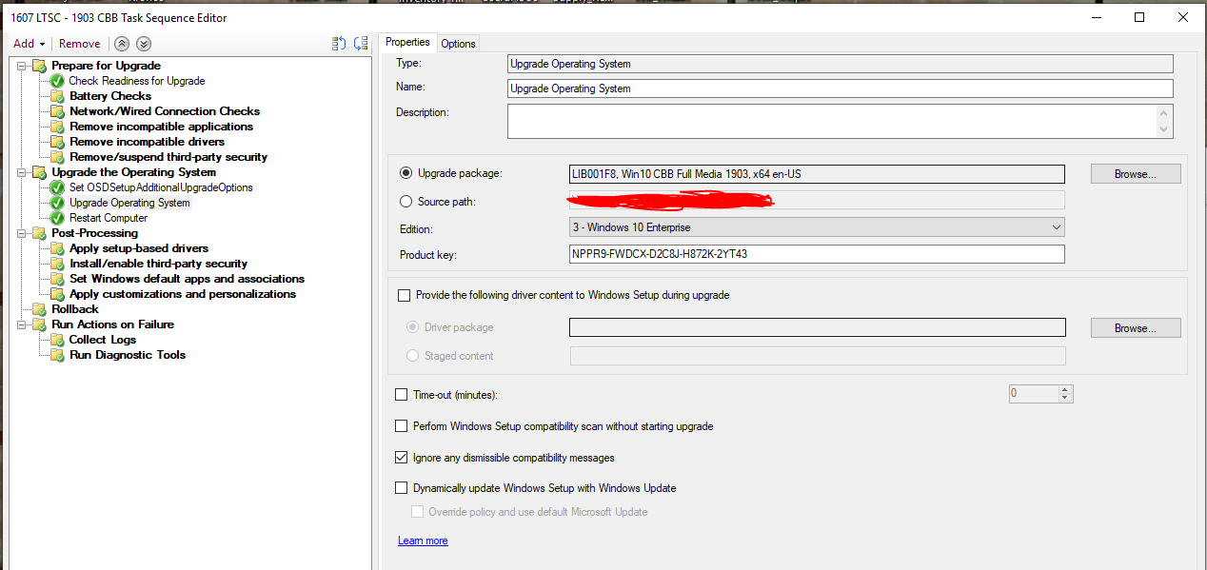Click Apply setup-based drivers folder icon
The height and width of the screenshot is (570, 1207).
point(57,248)
